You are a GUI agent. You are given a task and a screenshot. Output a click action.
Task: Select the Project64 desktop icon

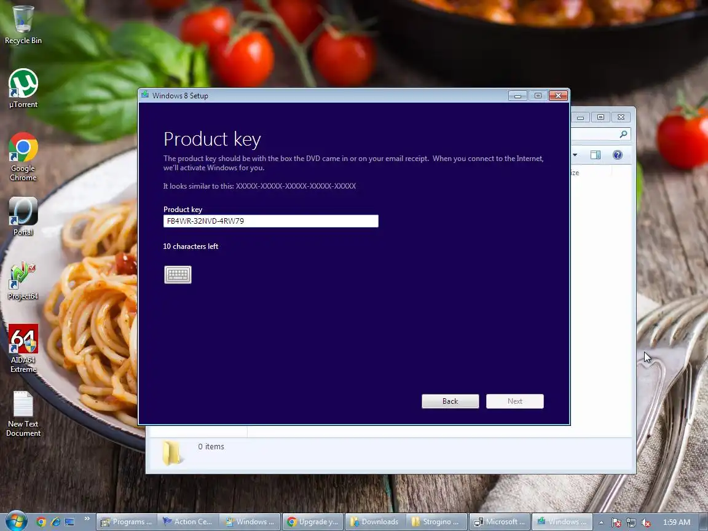(x=23, y=280)
